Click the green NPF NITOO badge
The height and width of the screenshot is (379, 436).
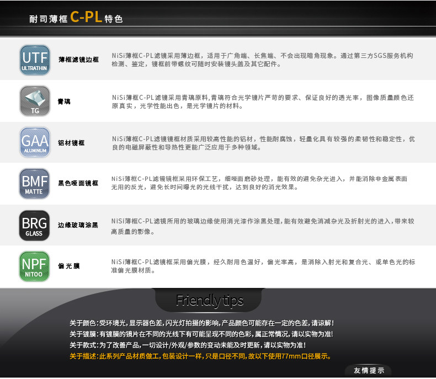(x=34, y=266)
